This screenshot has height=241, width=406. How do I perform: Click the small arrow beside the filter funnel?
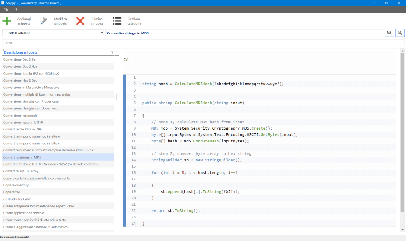[116, 52]
